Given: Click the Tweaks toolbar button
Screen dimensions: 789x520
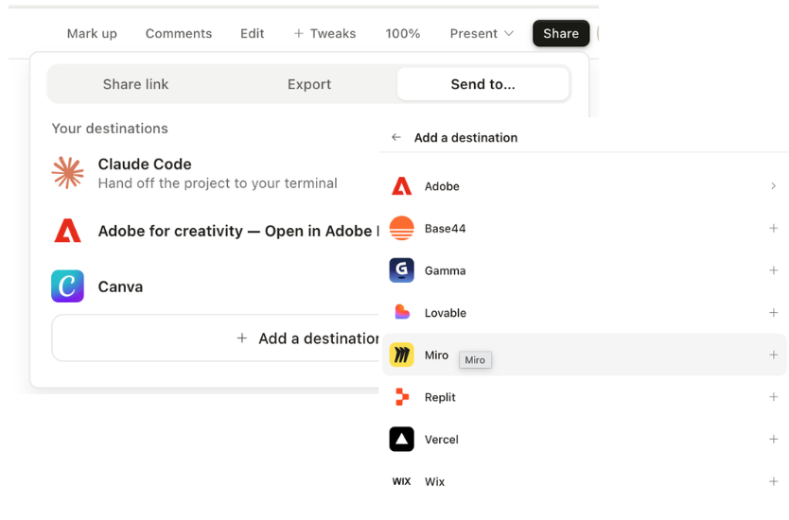Looking at the screenshot, I should click(324, 33).
